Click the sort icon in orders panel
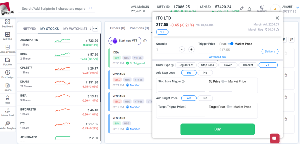Screen dimensions: 300x144 click(x=291, y=39)
